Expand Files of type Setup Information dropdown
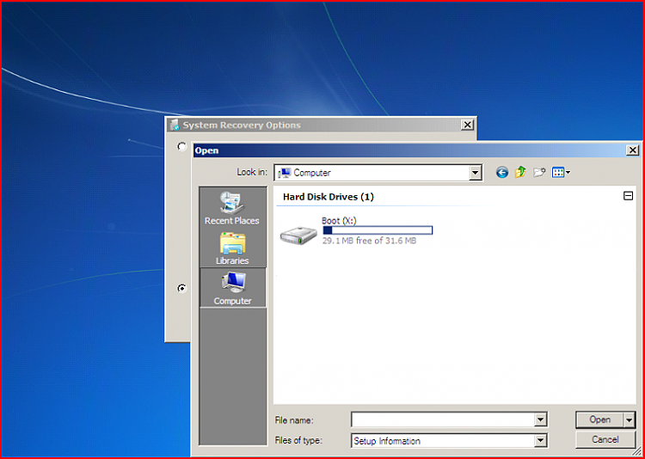The width and height of the screenshot is (645, 459). [x=541, y=441]
